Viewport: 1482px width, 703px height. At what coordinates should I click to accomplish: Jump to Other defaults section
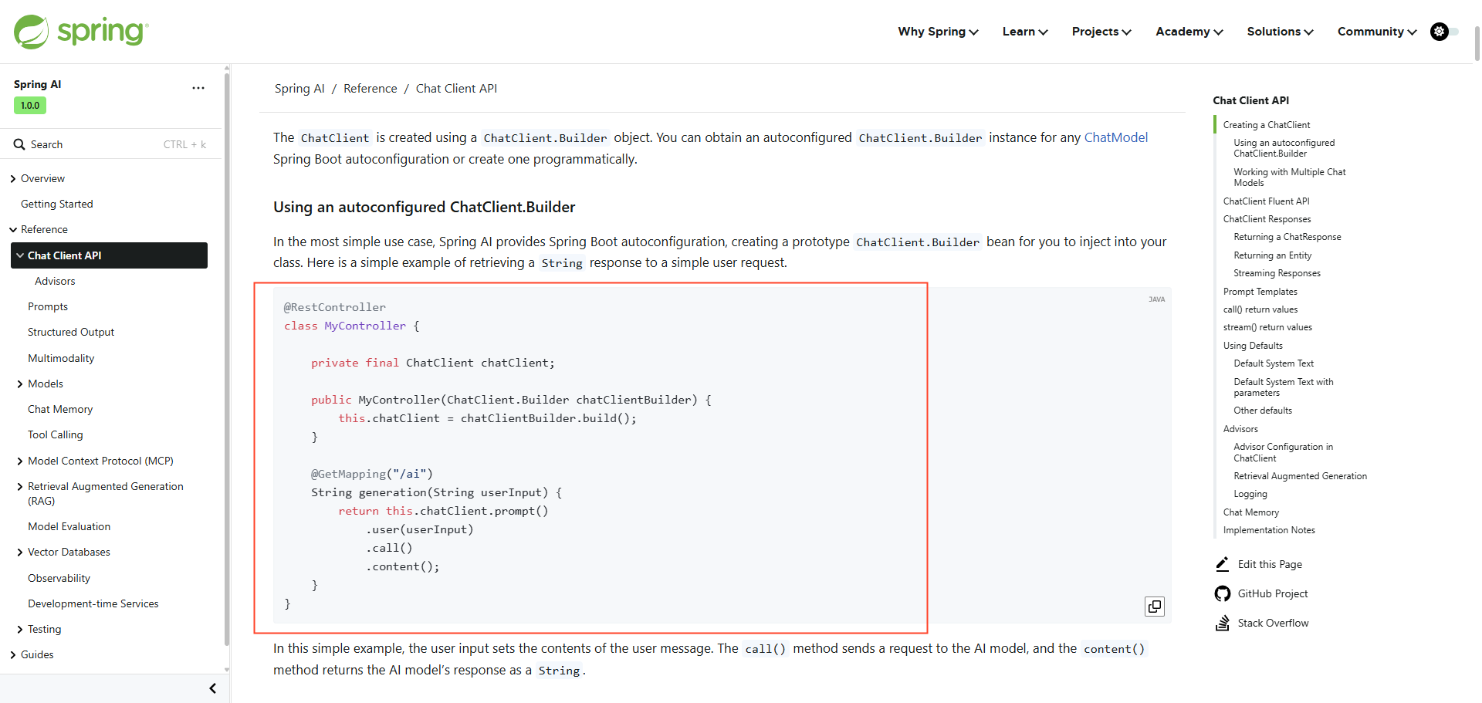click(x=1263, y=411)
